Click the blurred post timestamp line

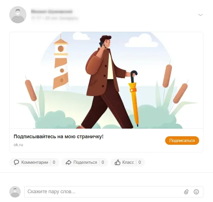tap(54, 18)
